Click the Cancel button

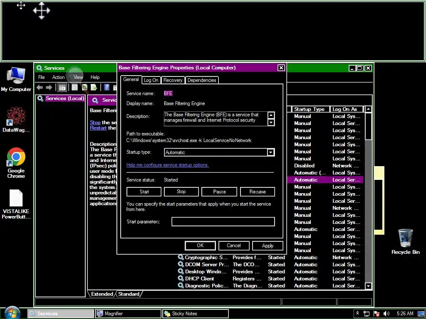tap(234, 245)
